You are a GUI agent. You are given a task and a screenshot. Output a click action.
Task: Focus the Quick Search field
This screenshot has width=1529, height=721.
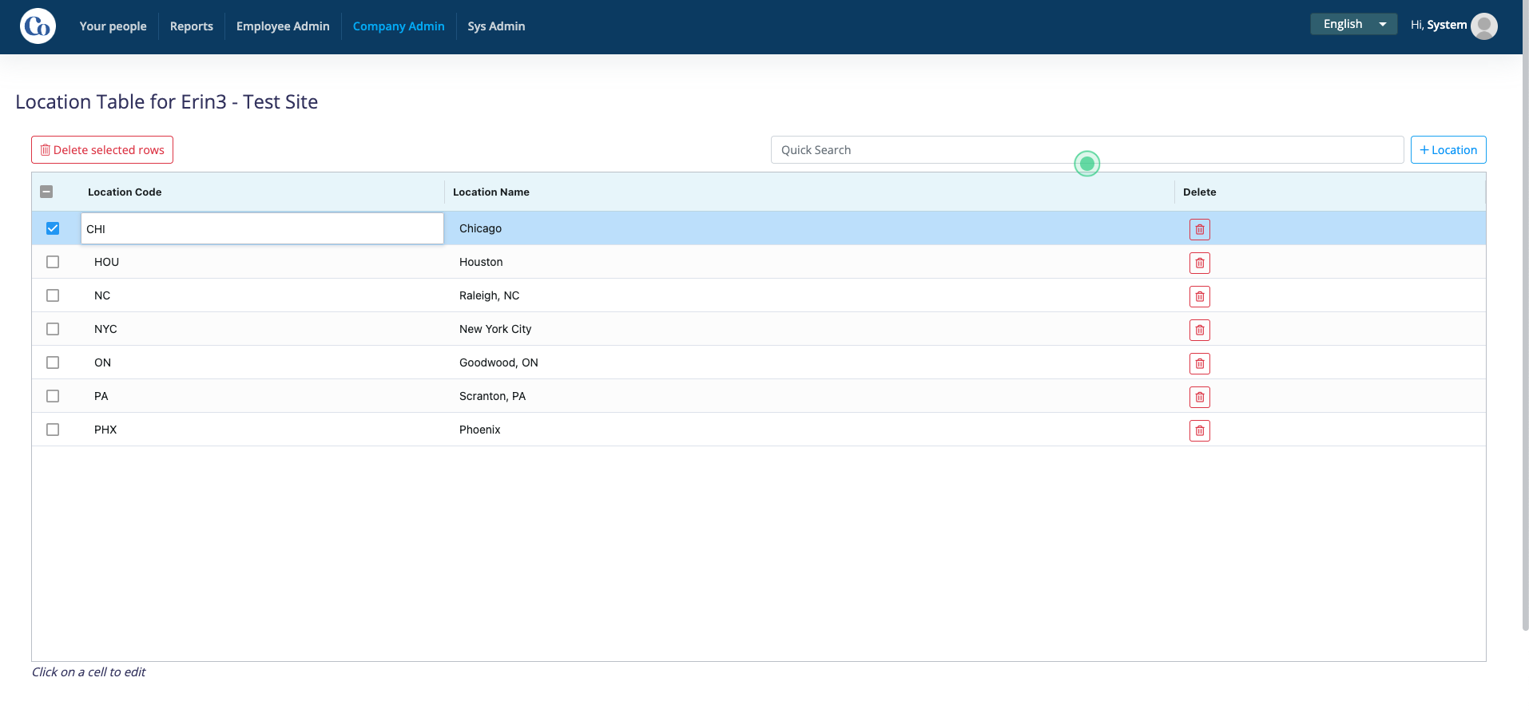[x=1086, y=150]
